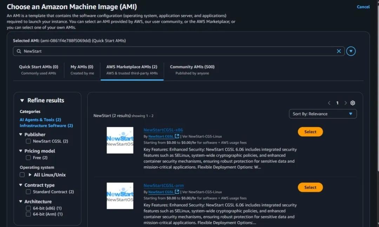The width and height of the screenshot is (379, 227).
Task: Click NewStartOS logo thumbnail for NewStartCGSL-x86
Action: [120, 140]
